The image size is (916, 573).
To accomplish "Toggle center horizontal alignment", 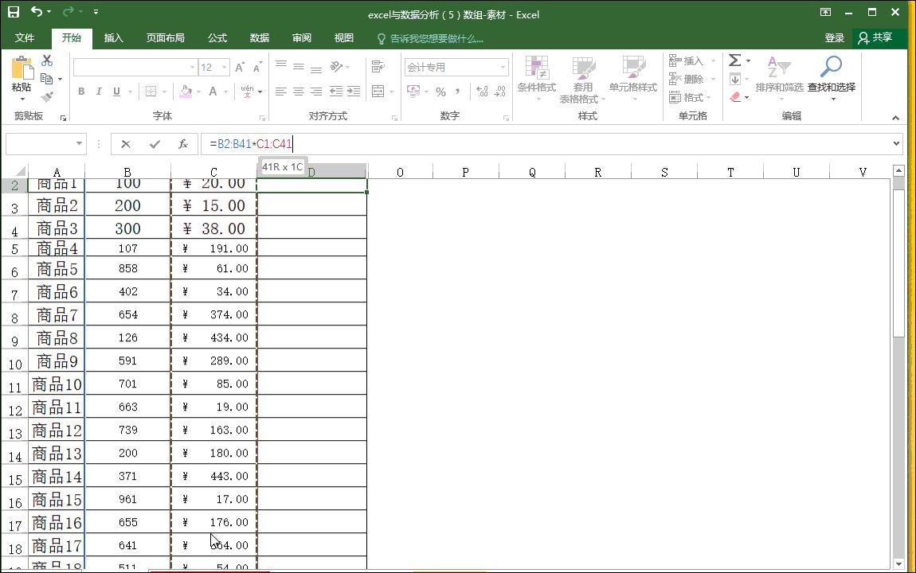I will click(x=299, y=92).
